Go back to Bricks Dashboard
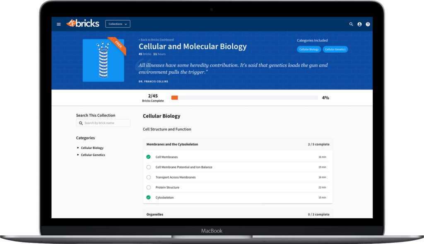 pyautogui.click(x=156, y=40)
